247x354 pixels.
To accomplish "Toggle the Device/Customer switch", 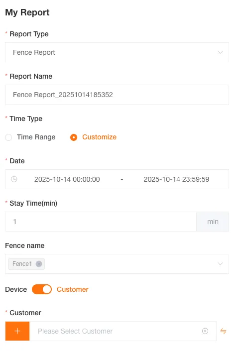I will 42,289.
